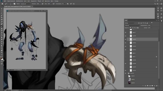Viewport: 163px width, 91px height.
Task: Toggle layer filtering switch in Layers panel
Action: pos(152,22)
